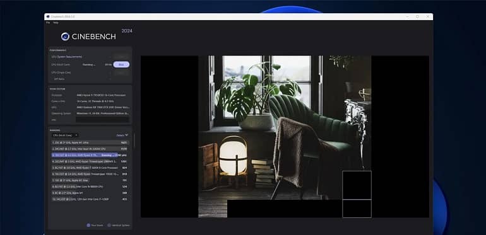Click the disabled GPU test Start button
The width and height of the screenshot is (486, 235).
(x=121, y=57)
